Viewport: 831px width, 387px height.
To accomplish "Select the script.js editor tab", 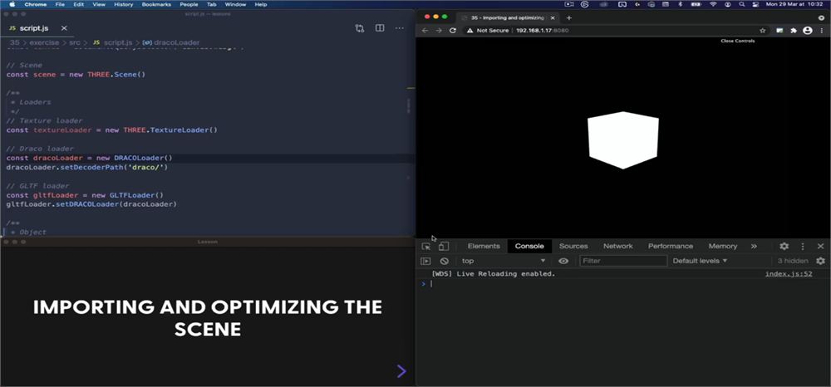I will [x=34, y=28].
